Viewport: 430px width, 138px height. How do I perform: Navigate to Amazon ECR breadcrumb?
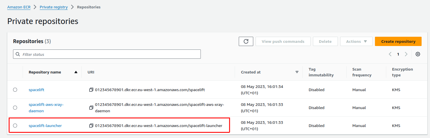click(x=19, y=7)
